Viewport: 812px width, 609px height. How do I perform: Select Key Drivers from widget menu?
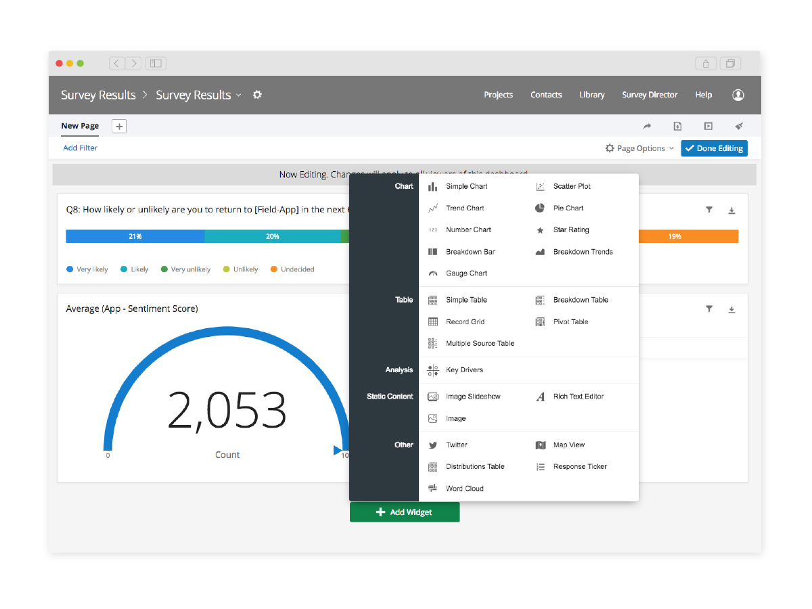(464, 370)
